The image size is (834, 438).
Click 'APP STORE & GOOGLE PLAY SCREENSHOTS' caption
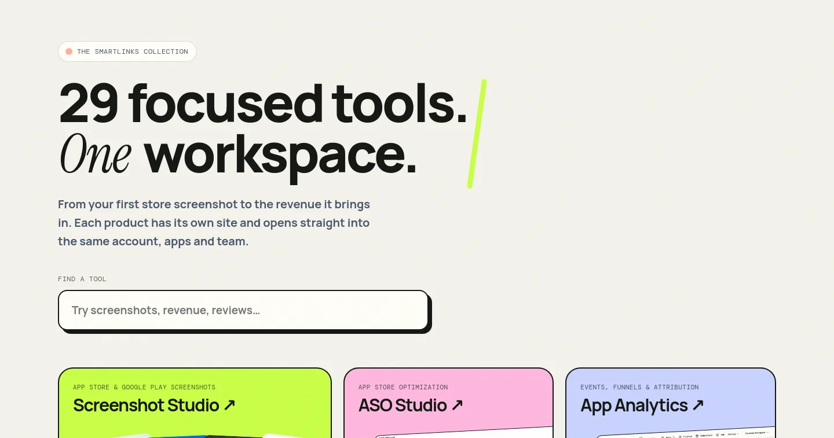click(144, 387)
